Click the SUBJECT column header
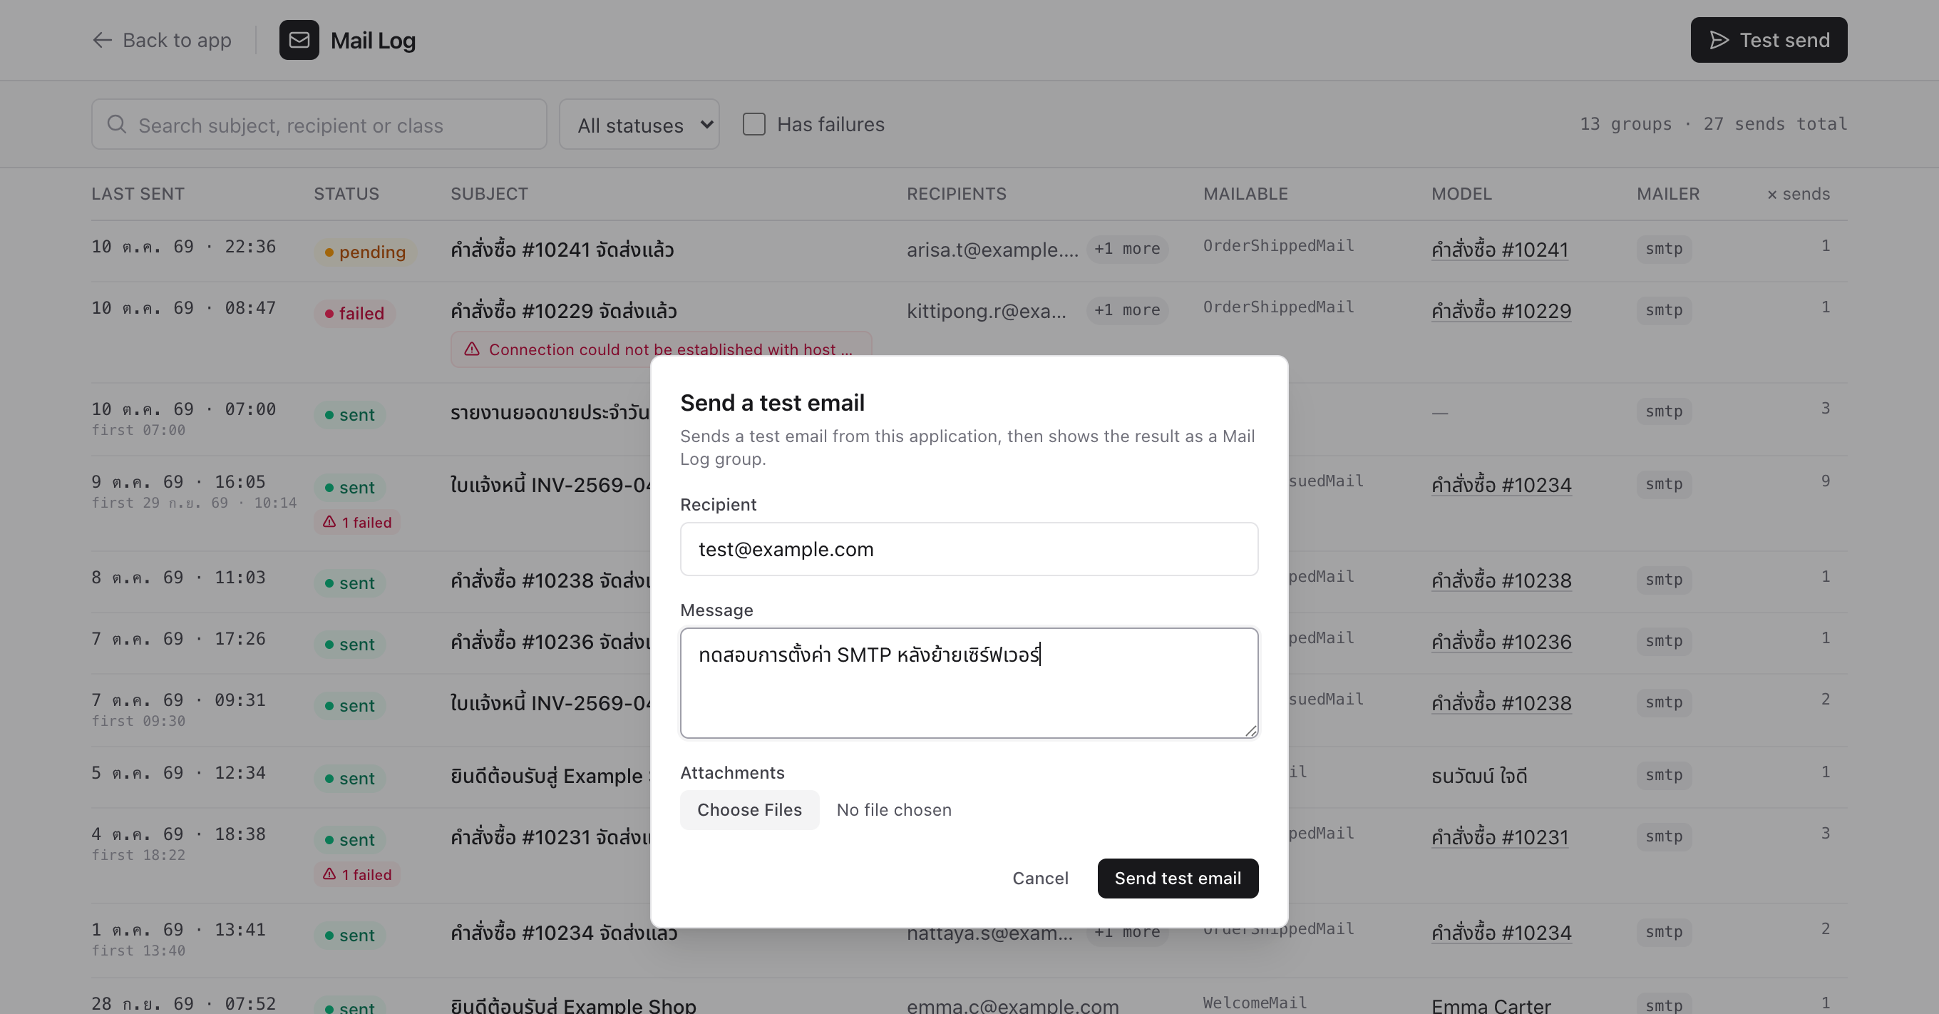The image size is (1939, 1014). (489, 193)
